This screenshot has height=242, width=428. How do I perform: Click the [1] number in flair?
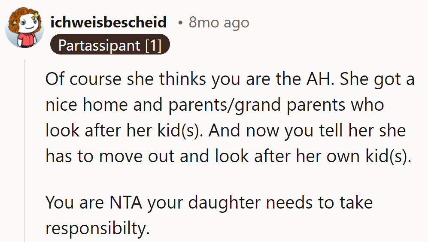point(153,45)
